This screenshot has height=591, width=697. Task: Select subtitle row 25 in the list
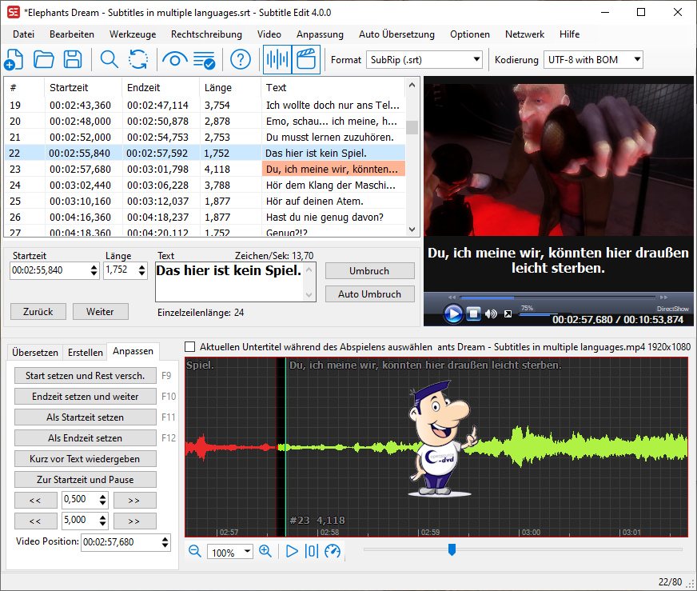pyautogui.click(x=200, y=201)
